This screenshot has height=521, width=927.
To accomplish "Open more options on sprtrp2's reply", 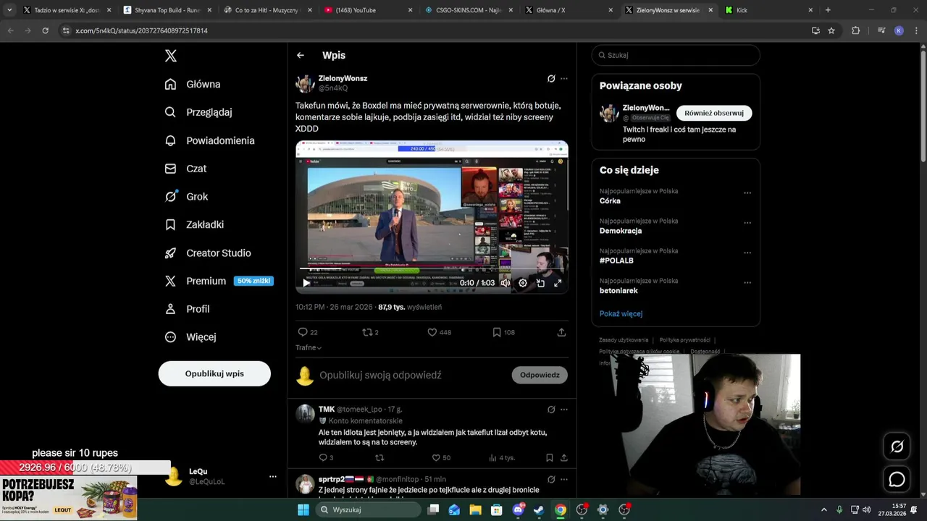I will tap(564, 479).
